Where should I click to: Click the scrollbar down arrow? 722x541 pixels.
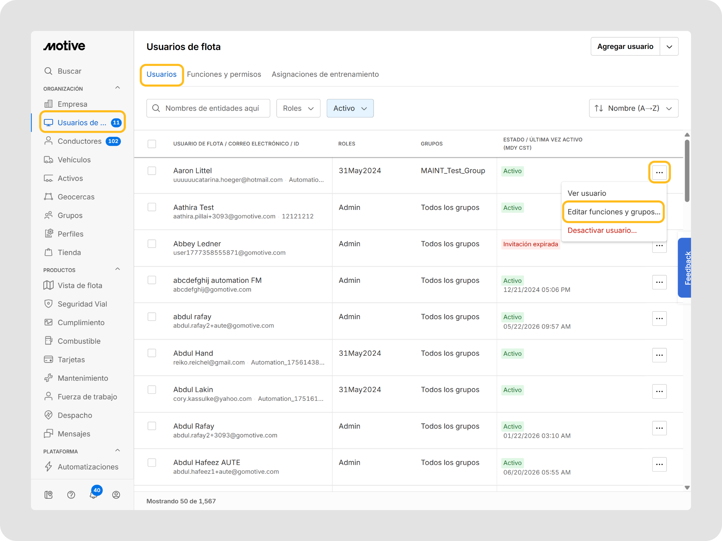click(x=687, y=488)
